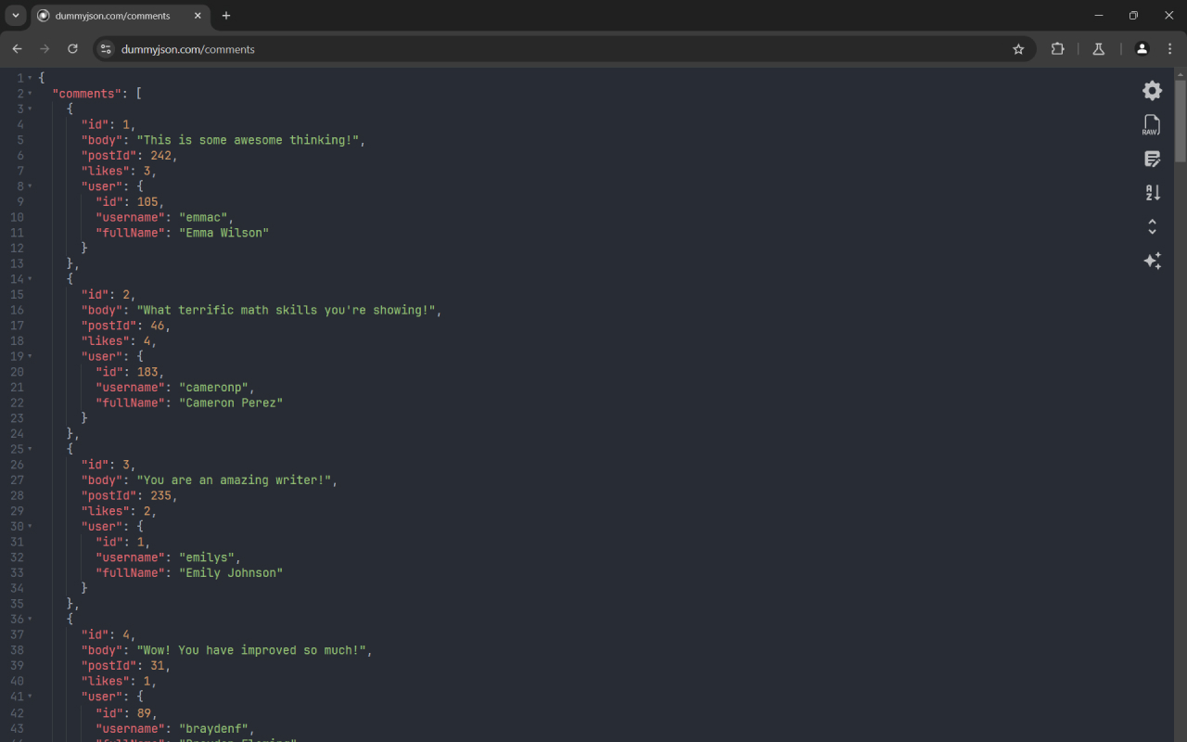Toggle bookmarking with the star icon

click(x=1019, y=49)
